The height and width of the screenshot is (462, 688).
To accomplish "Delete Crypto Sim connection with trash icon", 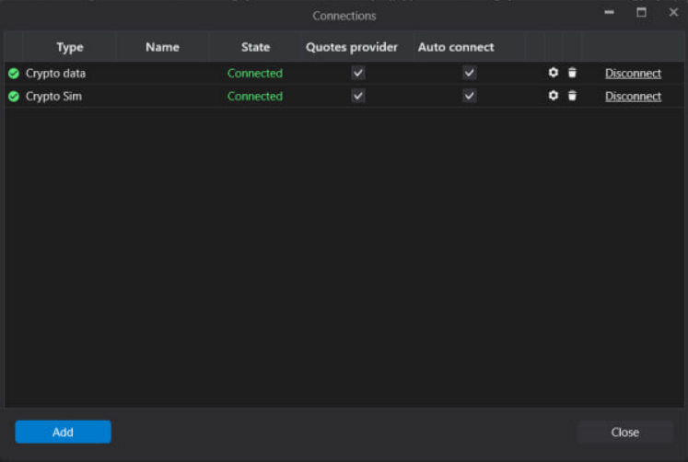I will (572, 96).
